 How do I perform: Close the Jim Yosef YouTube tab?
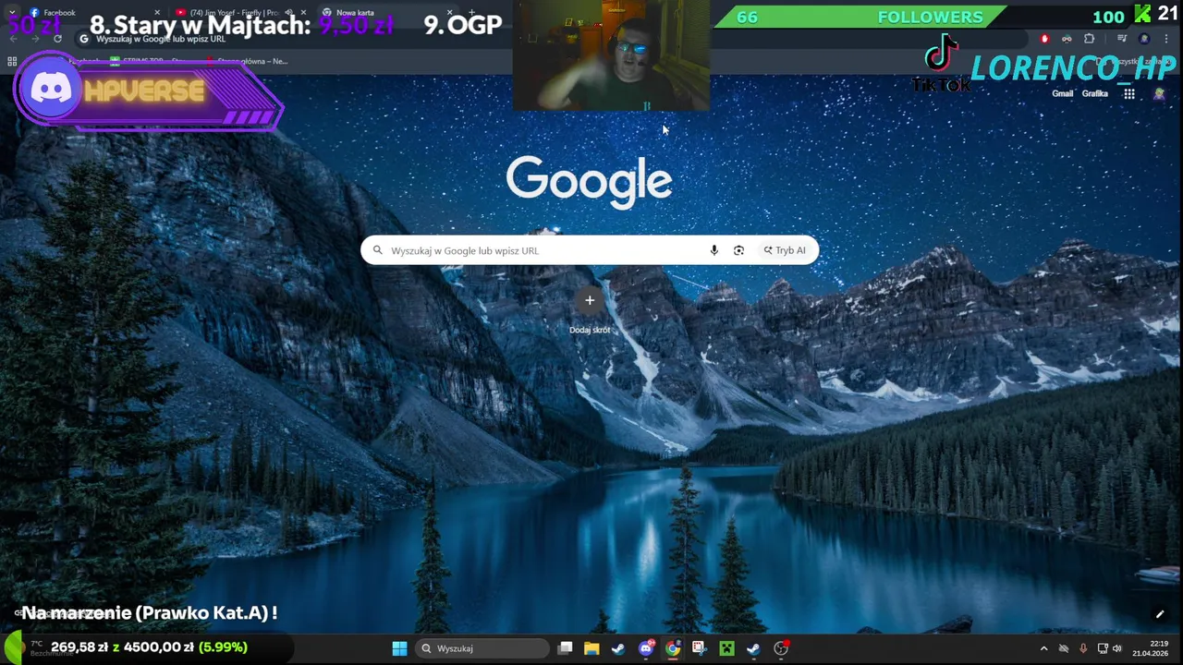pos(303,12)
